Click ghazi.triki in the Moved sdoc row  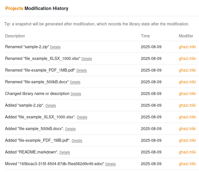click(187, 164)
